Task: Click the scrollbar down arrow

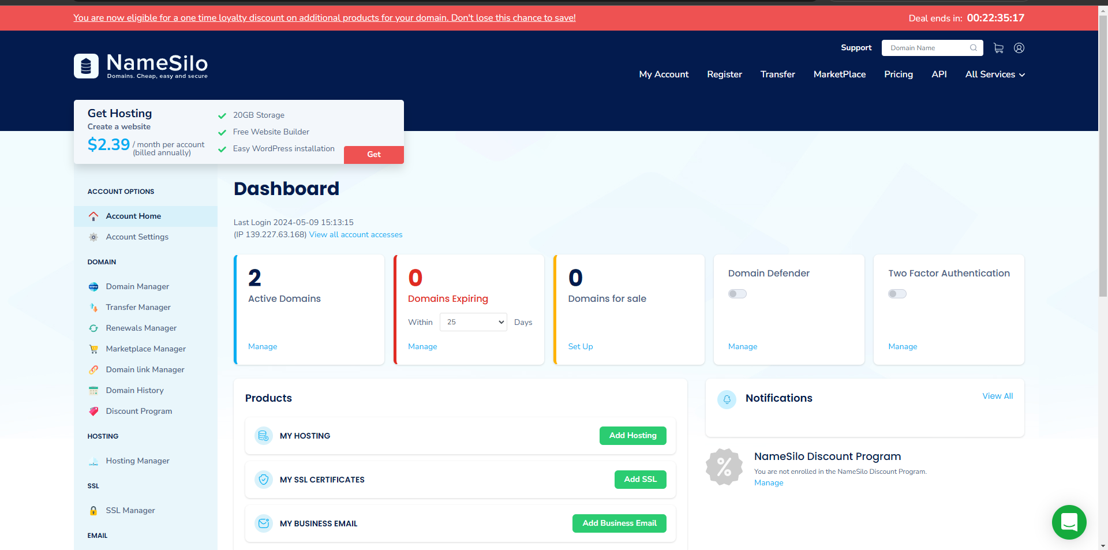Action: (x=1103, y=545)
